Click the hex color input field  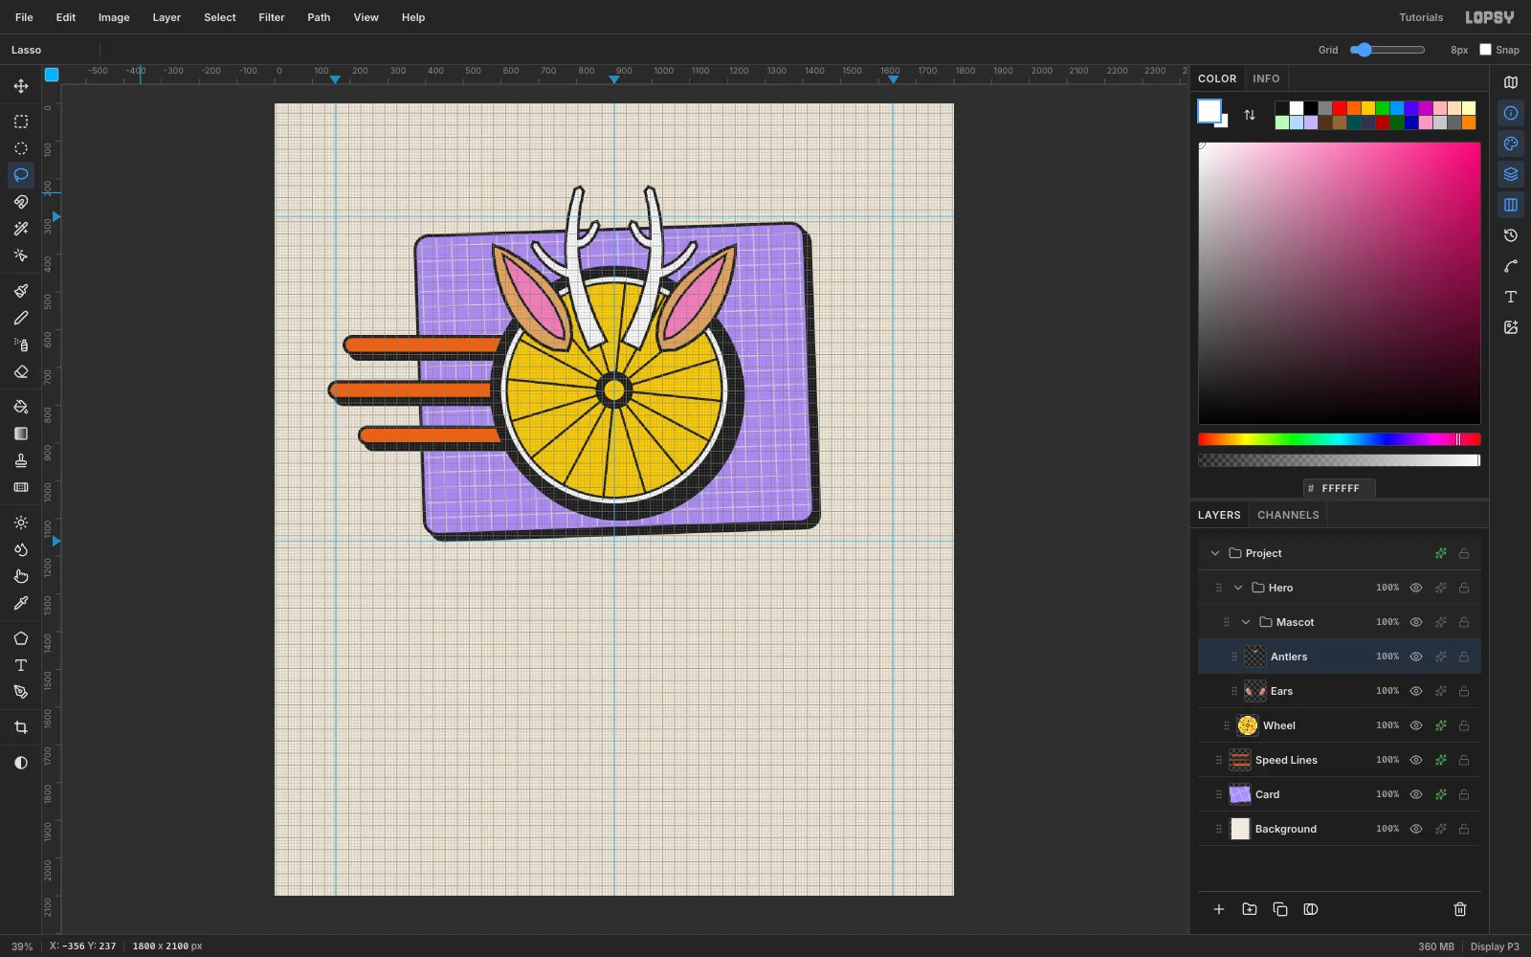1340,488
